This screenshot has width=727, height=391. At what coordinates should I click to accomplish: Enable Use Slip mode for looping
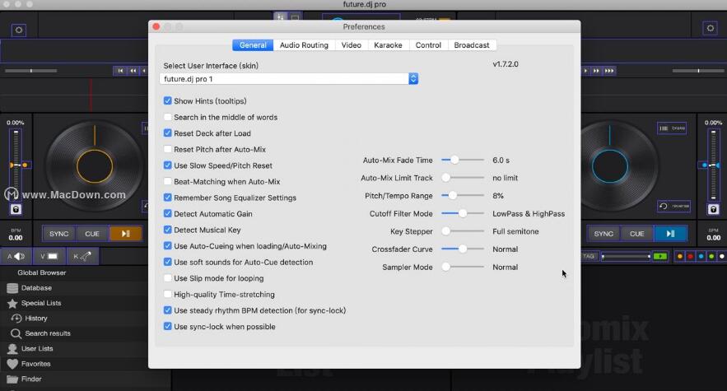coord(168,278)
